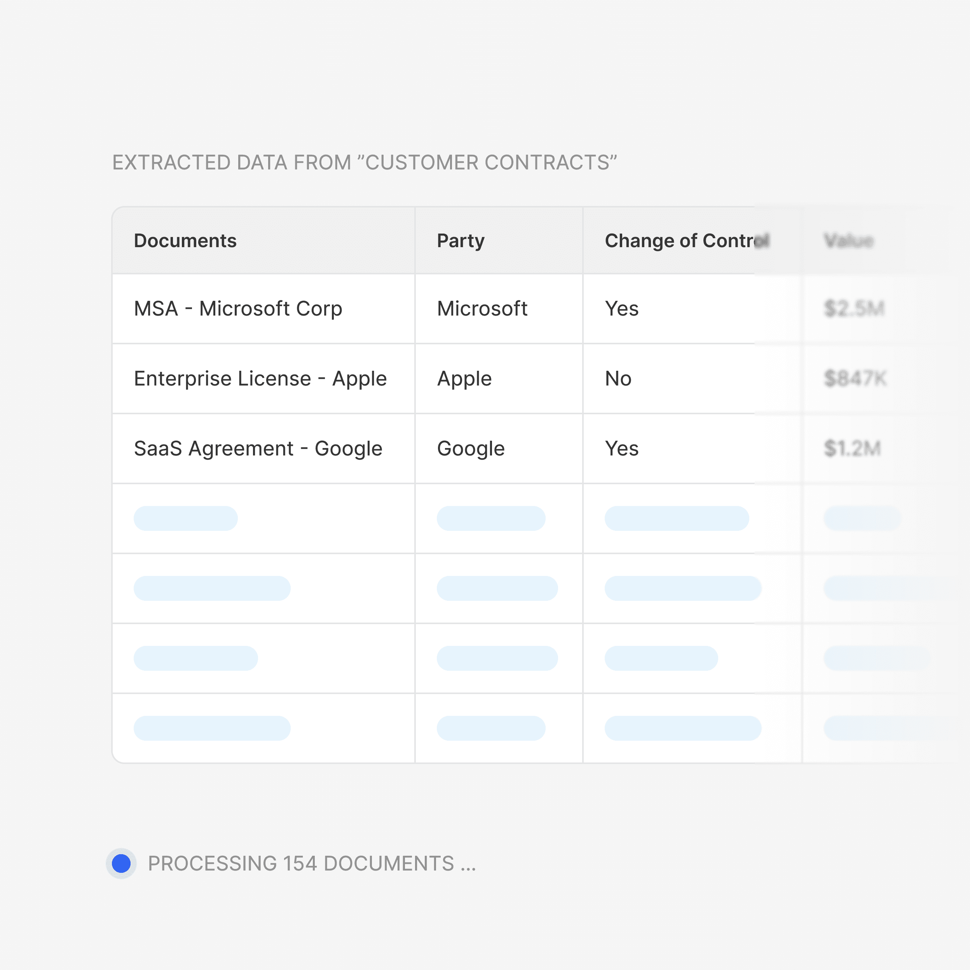Click the blue processing status dot
This screenshot has height=970, width=970.
121,864
